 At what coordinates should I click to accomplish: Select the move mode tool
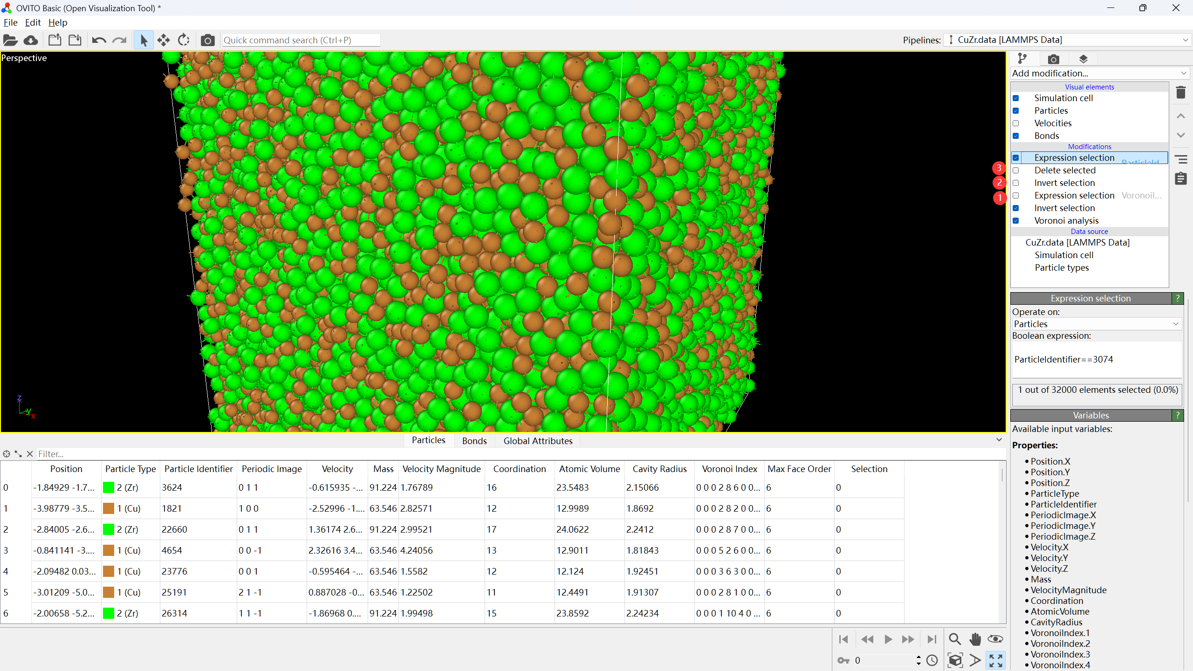[164, 40]
